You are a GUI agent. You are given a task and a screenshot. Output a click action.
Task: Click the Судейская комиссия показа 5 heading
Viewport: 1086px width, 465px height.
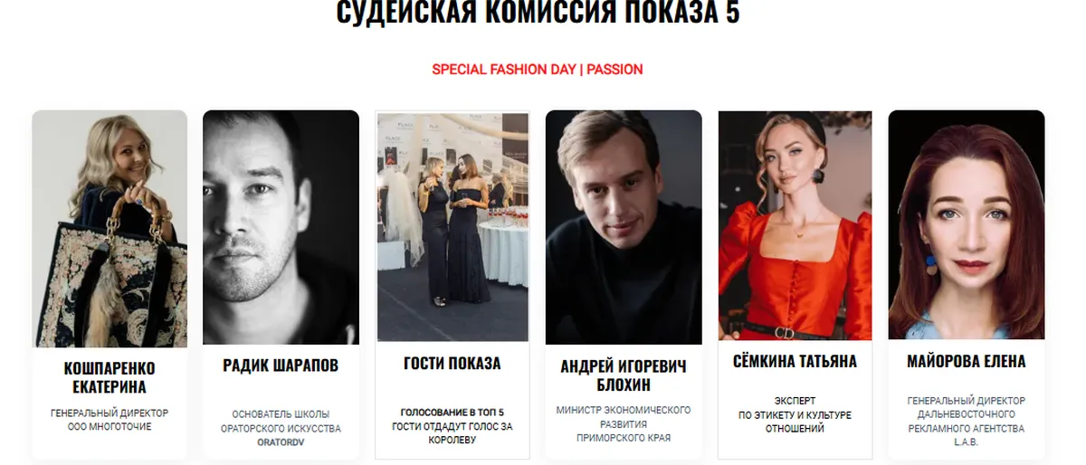click(538, 13)
